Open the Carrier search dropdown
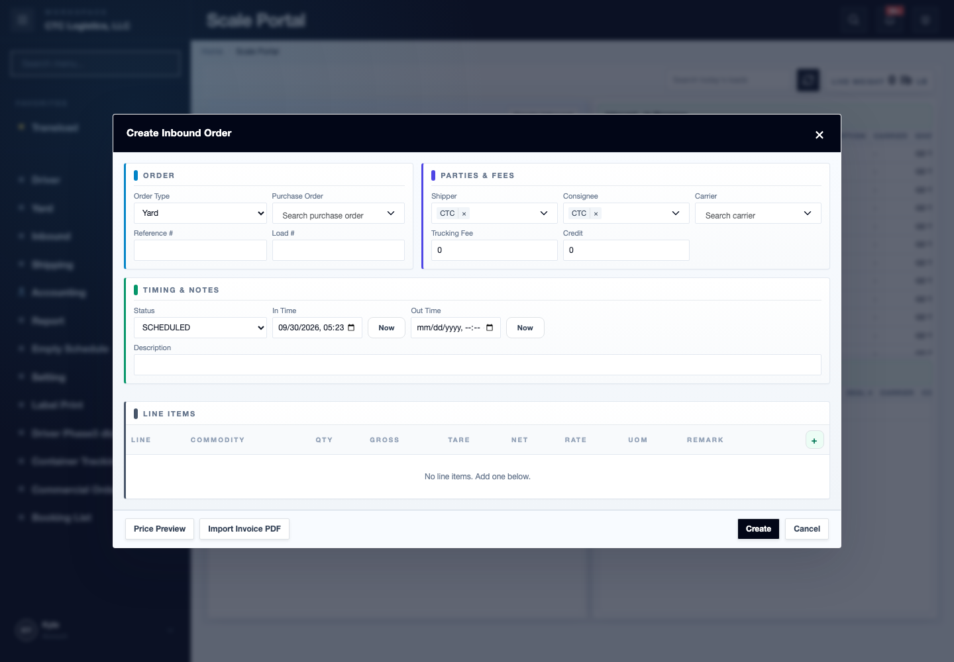Viewport: 954px width, 662px height. click(x=758, y=213)
